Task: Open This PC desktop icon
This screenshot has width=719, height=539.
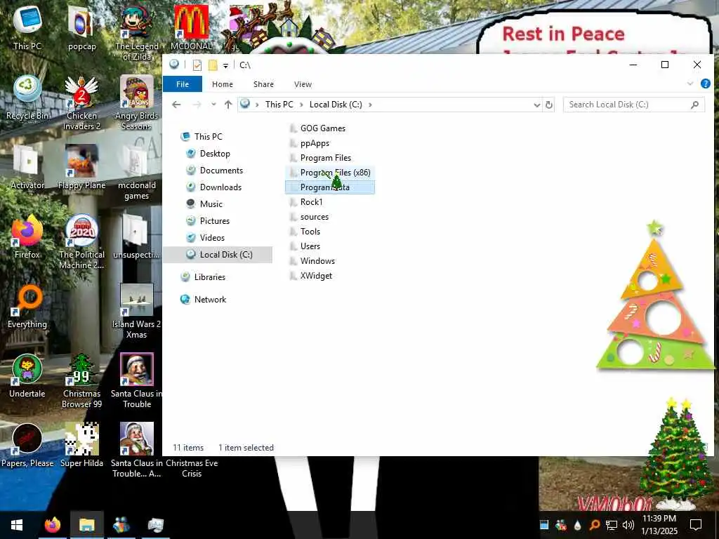Action: pyautogui.click(x=27, y=27)
